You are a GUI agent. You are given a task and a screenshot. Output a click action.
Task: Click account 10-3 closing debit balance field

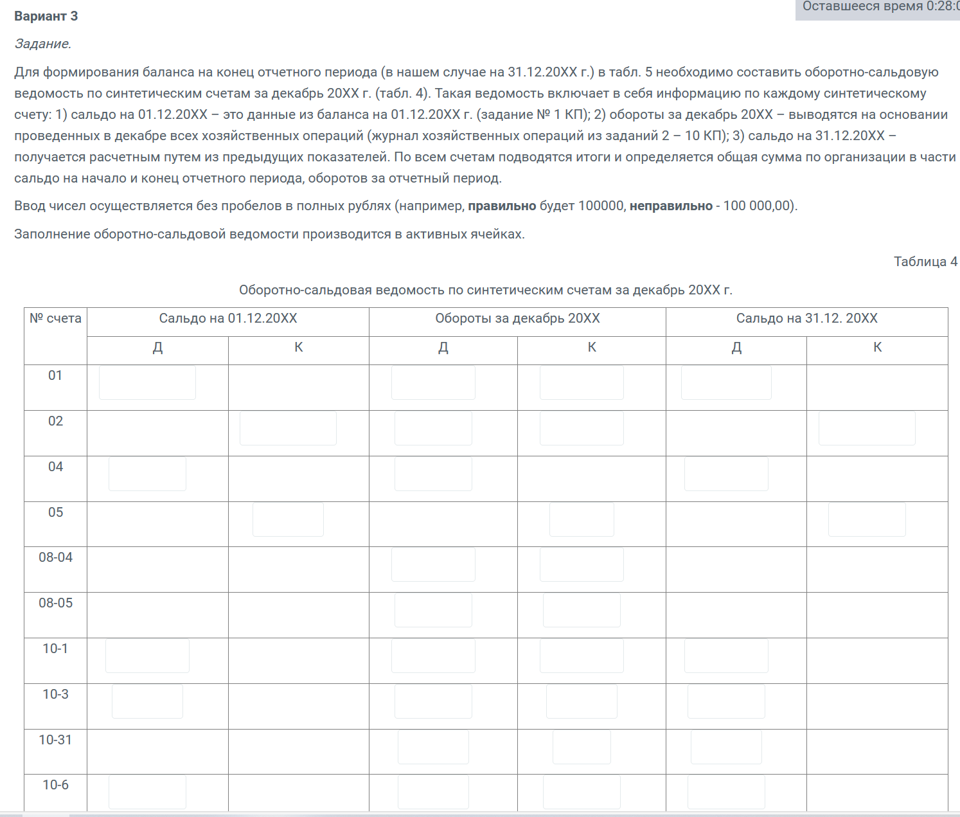click(726, 701)
